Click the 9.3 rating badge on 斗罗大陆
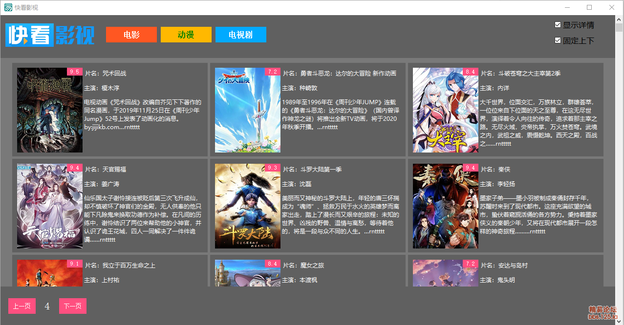The height and width of the screenshot is (325, 624). 273,168
